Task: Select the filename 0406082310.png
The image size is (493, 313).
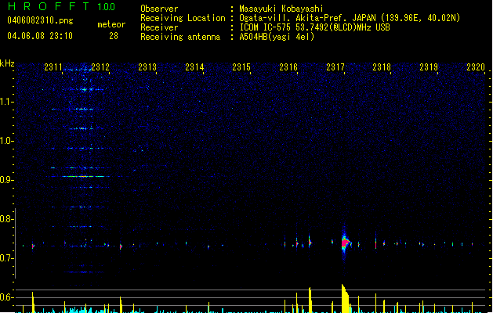Action: 40,20
